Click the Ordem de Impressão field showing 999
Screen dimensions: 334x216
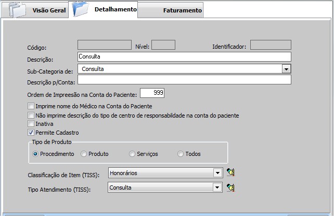point(152,93)
